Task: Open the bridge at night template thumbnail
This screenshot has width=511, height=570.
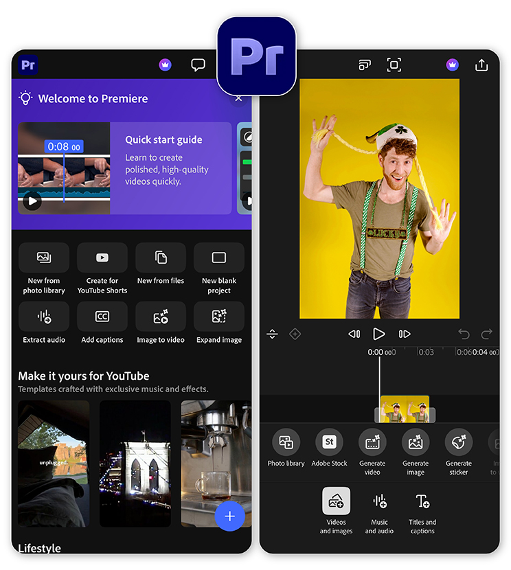Action: [135, 464]
